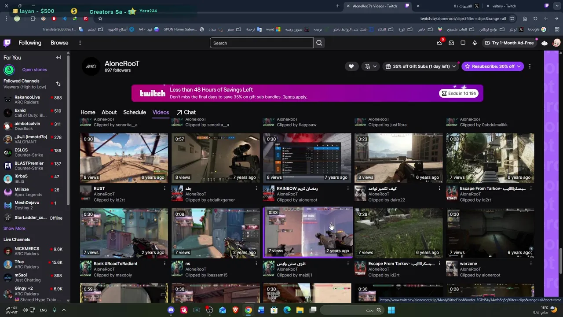
Task: Click the browser address bar URL
Action: [x=463, y=18]
